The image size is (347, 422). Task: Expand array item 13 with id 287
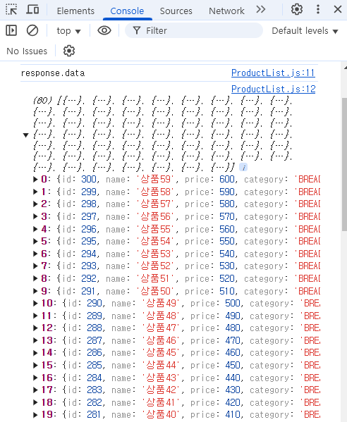coord(35,340)
